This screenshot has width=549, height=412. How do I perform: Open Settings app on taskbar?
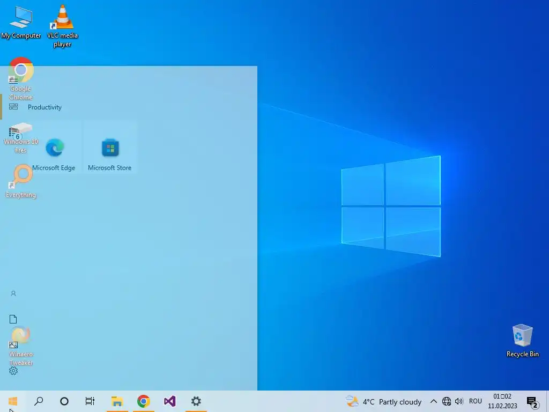point(196,401)
